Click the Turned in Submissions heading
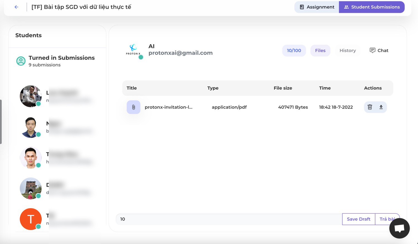 tap(62, 58)
